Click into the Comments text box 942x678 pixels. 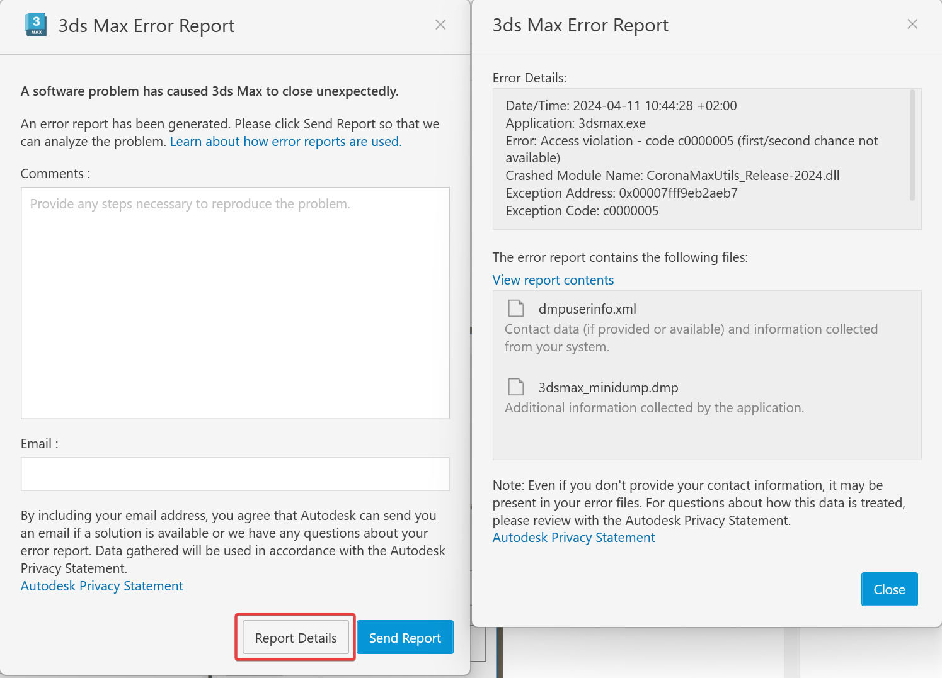[x=235, y=303]
